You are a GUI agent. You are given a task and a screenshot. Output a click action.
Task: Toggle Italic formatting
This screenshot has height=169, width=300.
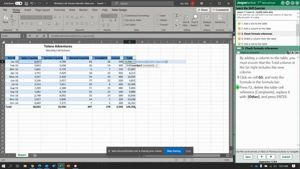click(x=27, y=24)
